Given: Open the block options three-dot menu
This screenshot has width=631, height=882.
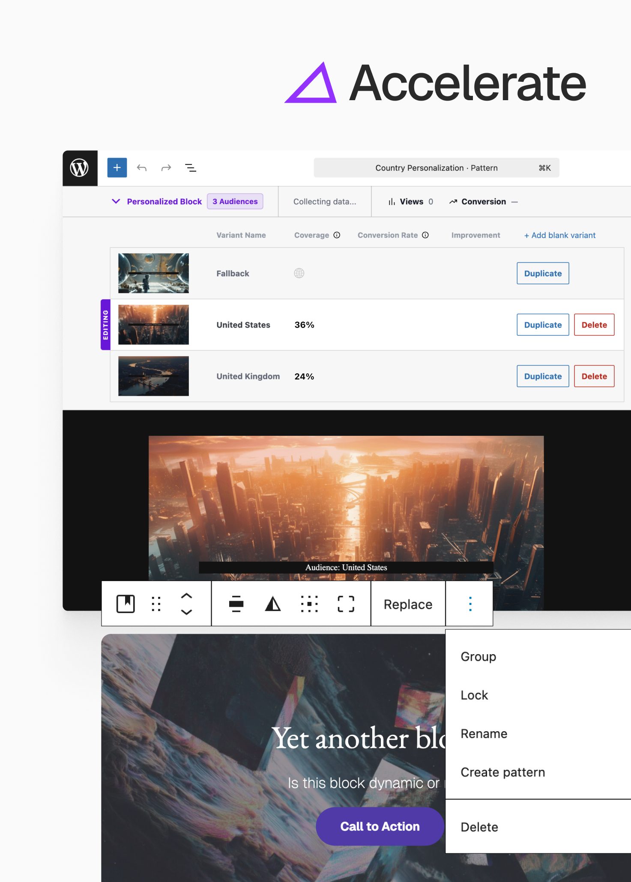Looking at the screenshot, I should point(470,604).
